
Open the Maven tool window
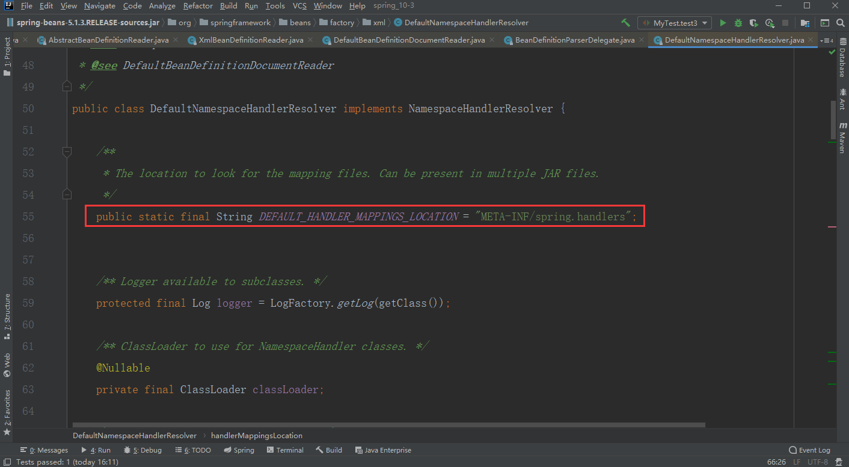point(842,137)
